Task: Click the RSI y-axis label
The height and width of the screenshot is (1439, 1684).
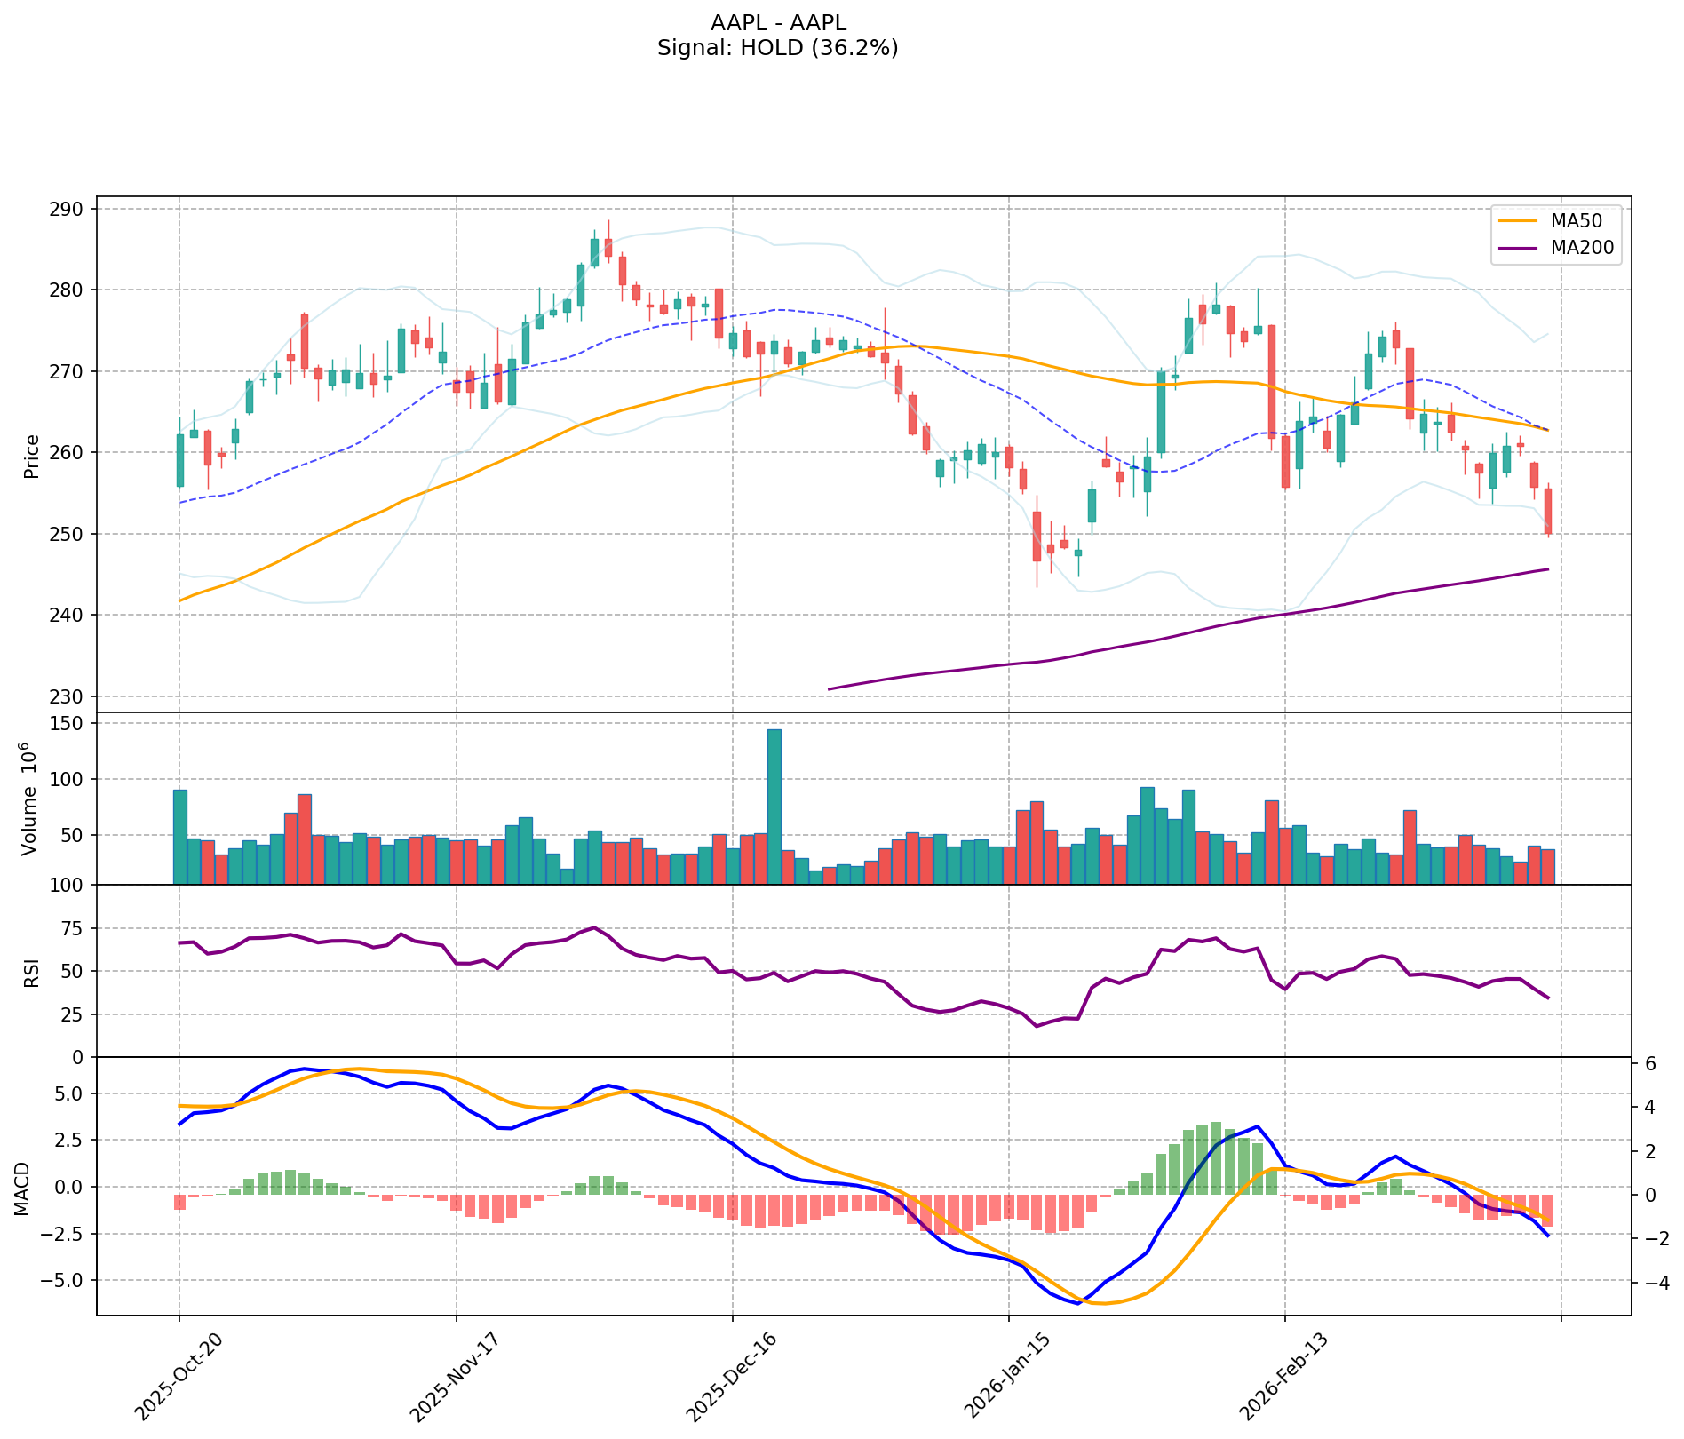Action: click(x=32, y=971)
